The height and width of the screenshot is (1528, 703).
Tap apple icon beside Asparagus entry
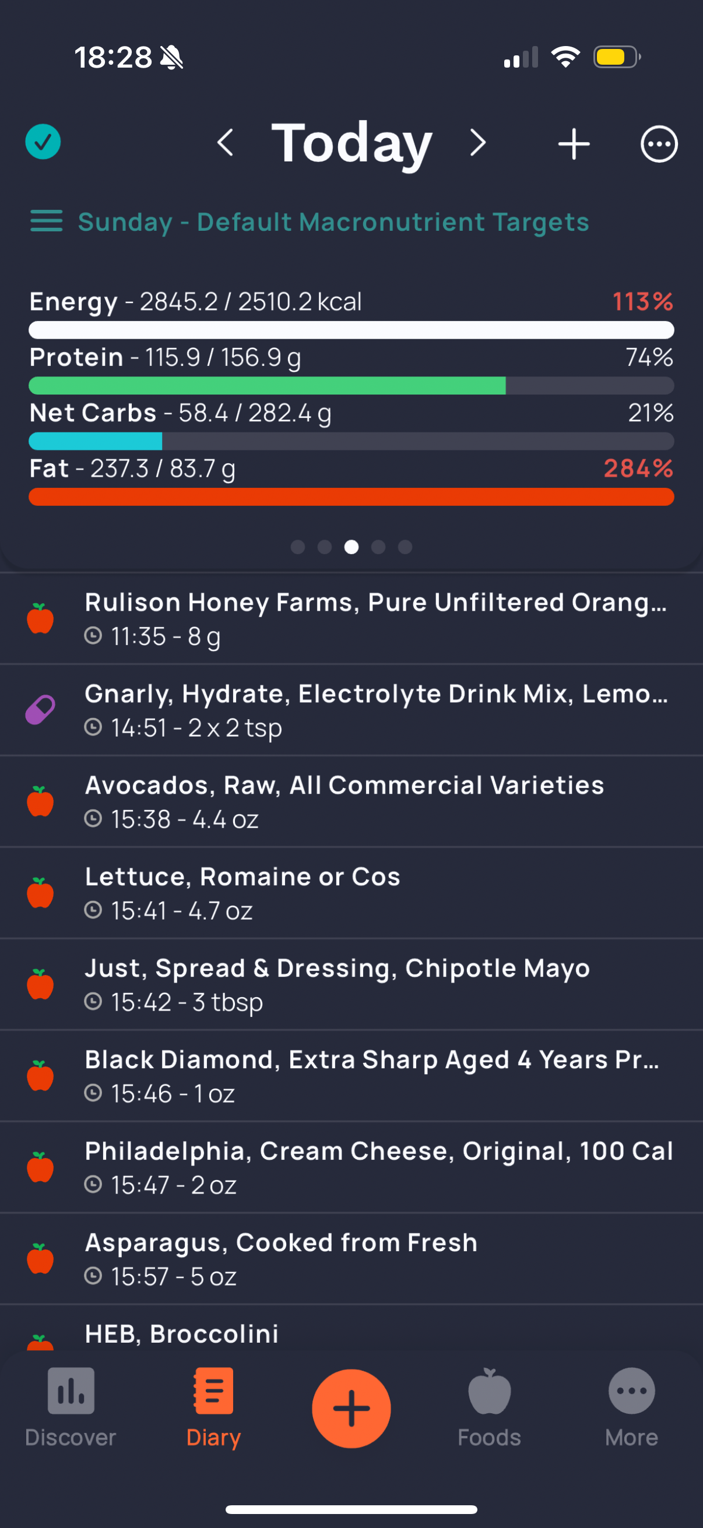tap(40, 1259)
